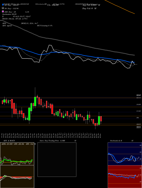142x188 pixels.
Task: Click the 116.99 price level label
Action: point(139,105)
